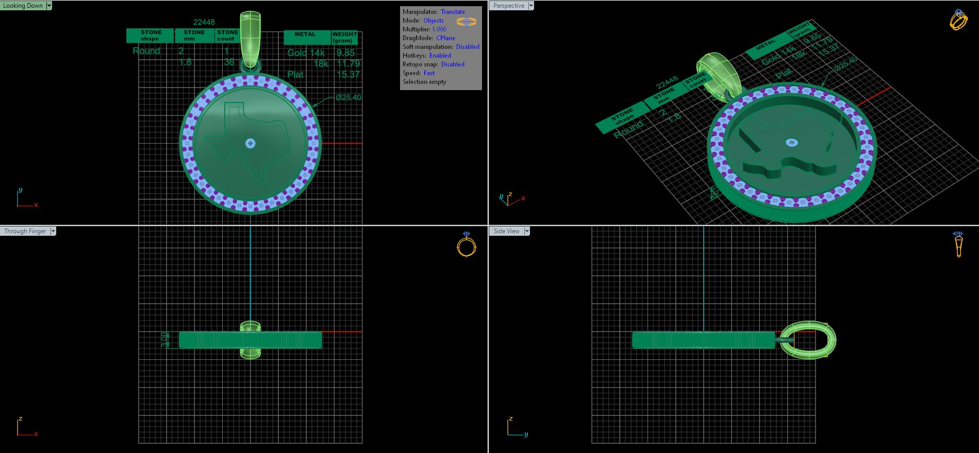Viewport: 979px width, 453px height.
Task: Expand the Side View viewport menu arrow
Action: [x=526, y=231]
